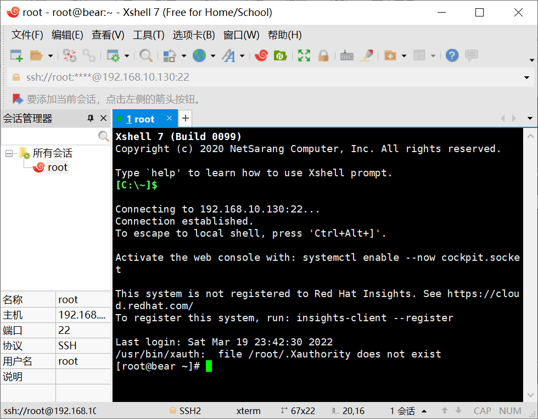This screenshot has height=419, width=538.
Task: Expand the layout grid dropdown arrow
Action: point(433,56)
